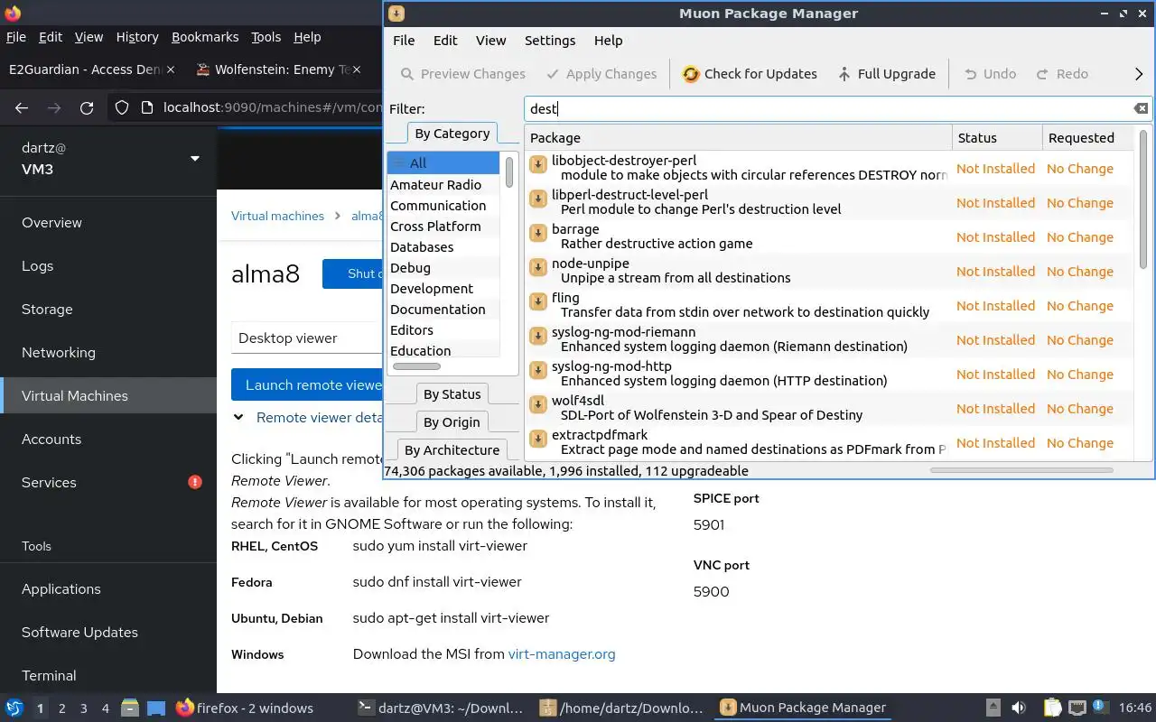Open Overview in Cockpit sidebar

pos(108,223)
